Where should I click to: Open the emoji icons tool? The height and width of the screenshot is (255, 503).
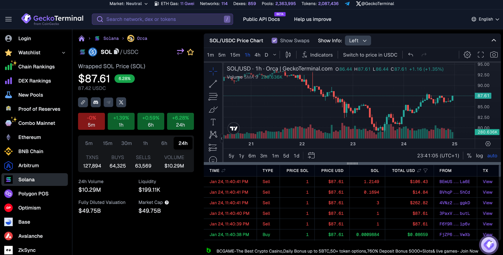pos(213,160)
